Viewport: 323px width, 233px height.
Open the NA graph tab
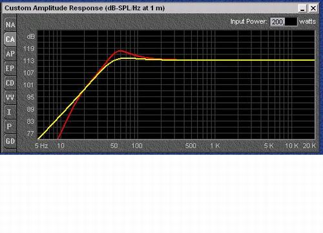click(10, 25)
